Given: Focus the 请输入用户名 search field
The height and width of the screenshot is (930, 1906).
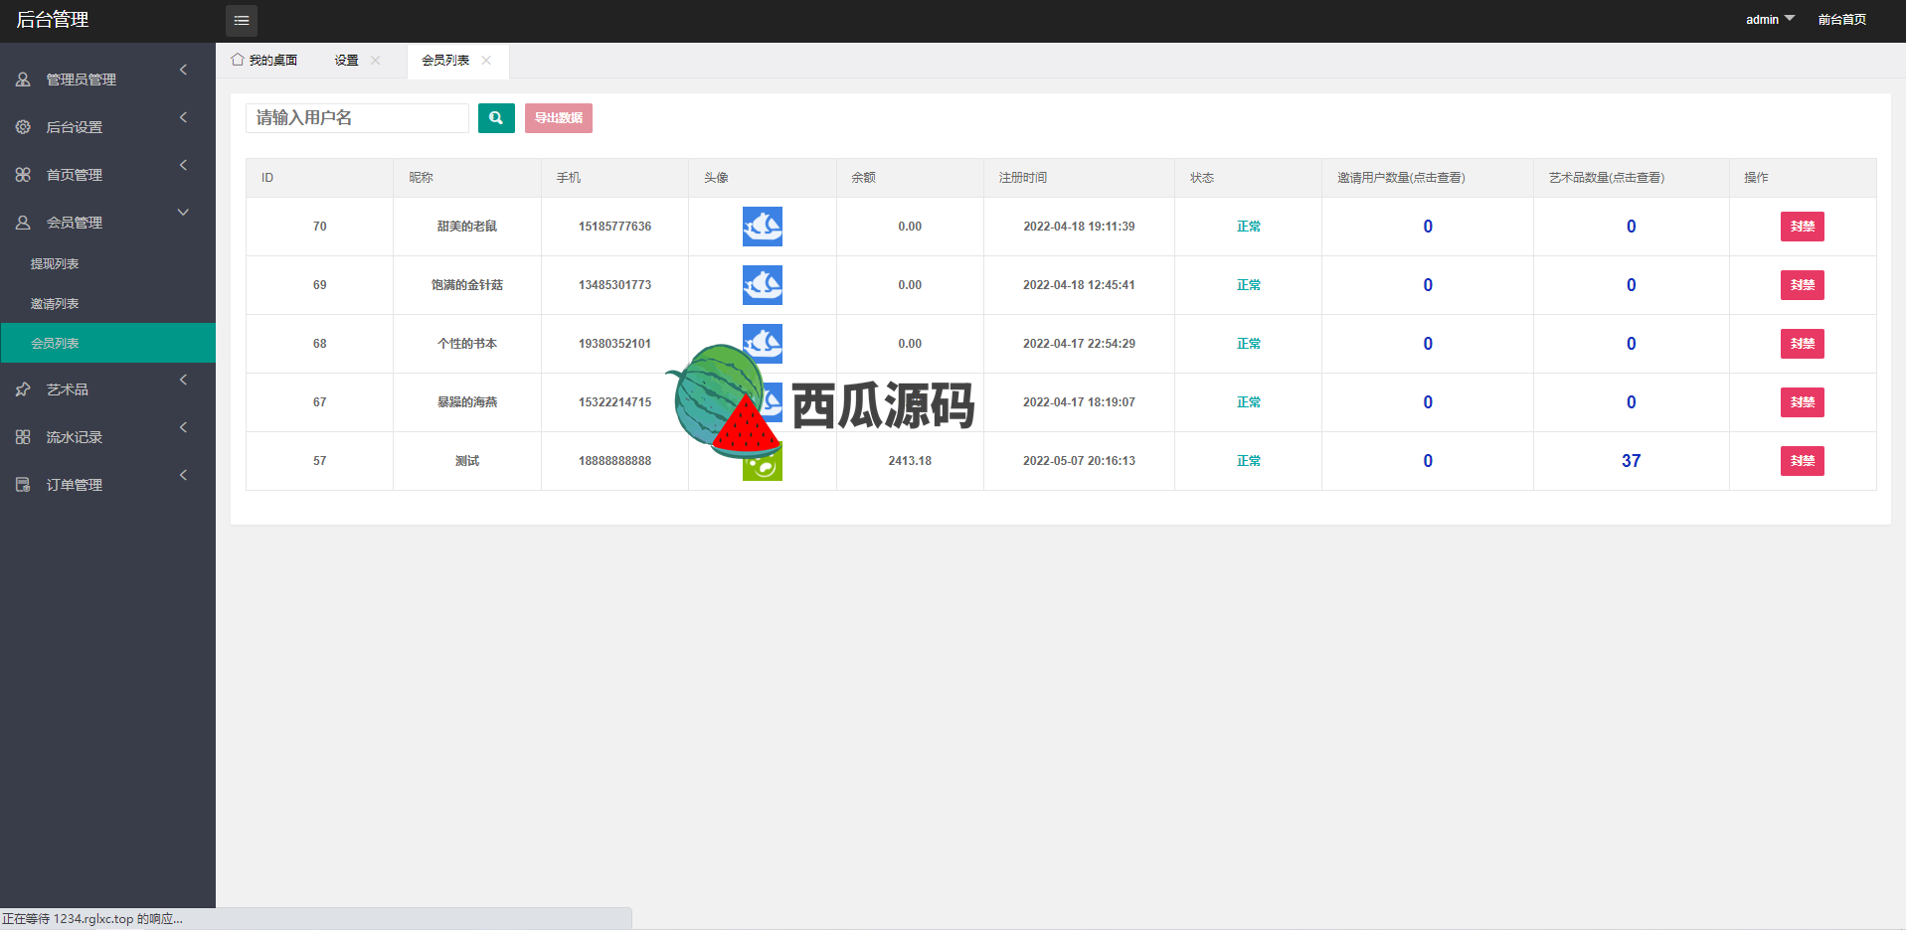Looking at the screenshot, I should coord(357,118).
